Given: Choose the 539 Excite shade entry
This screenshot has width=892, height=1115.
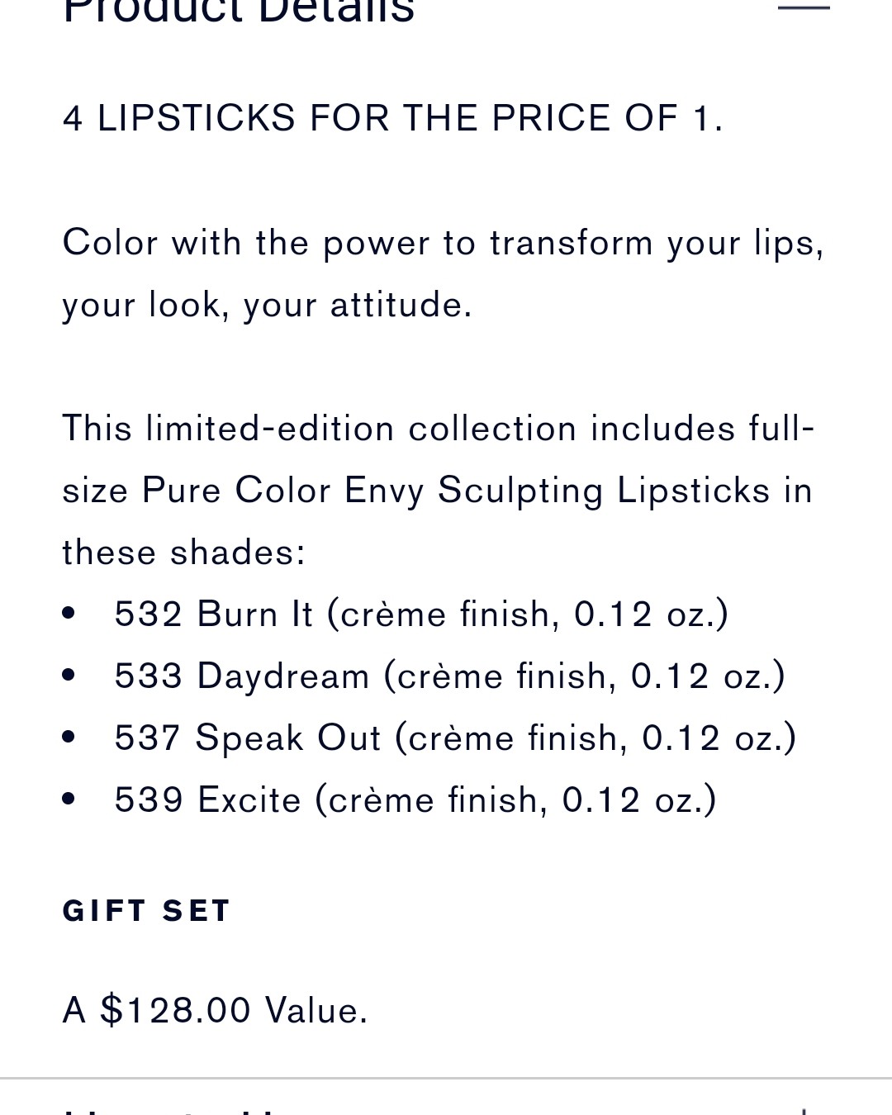Looking at the screenshot, I should [415, 800].
